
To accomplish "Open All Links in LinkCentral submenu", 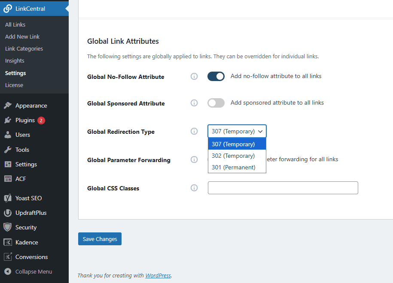I will coord(15,24).
